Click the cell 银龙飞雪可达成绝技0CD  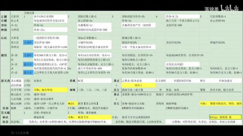[x=136, y=117]
